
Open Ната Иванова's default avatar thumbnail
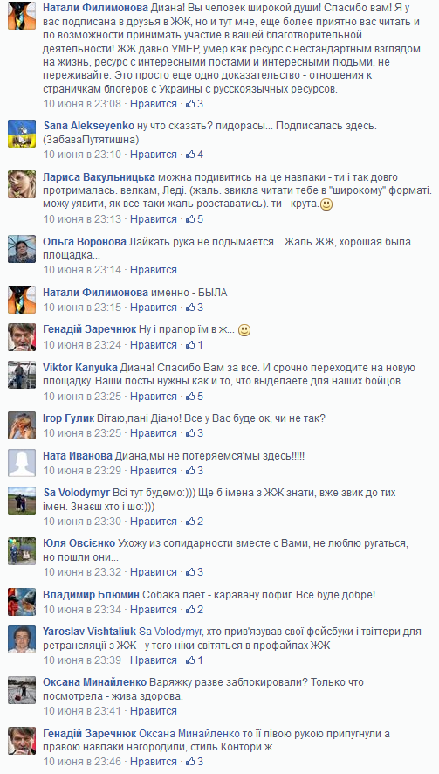pos(22,463)
